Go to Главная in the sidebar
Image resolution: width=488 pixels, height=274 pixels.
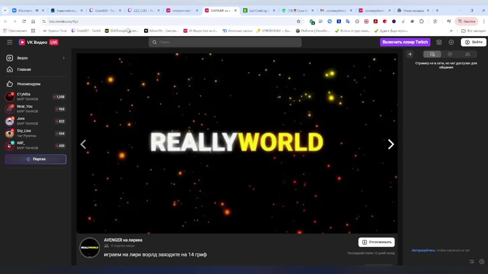pyautogui.click(x=24, y=69)
